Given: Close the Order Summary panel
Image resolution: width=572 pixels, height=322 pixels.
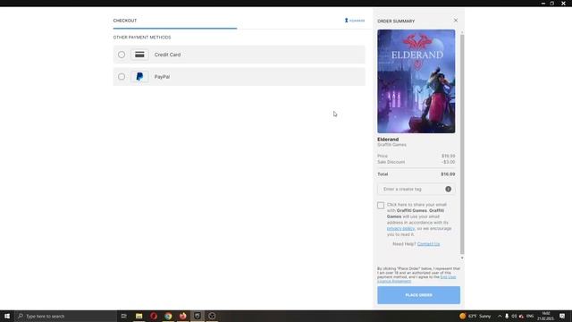Looking at the screenshot, I should coord(456,21).
